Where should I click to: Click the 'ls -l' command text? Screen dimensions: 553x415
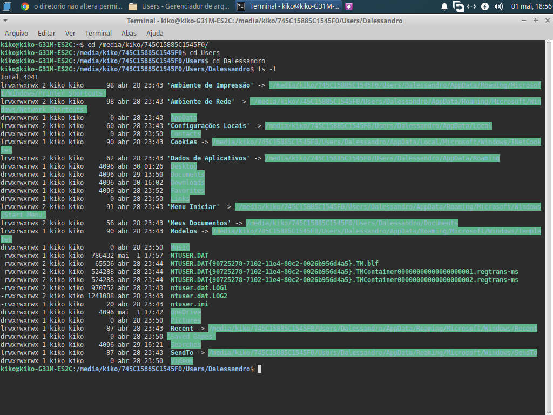(267, 69)
